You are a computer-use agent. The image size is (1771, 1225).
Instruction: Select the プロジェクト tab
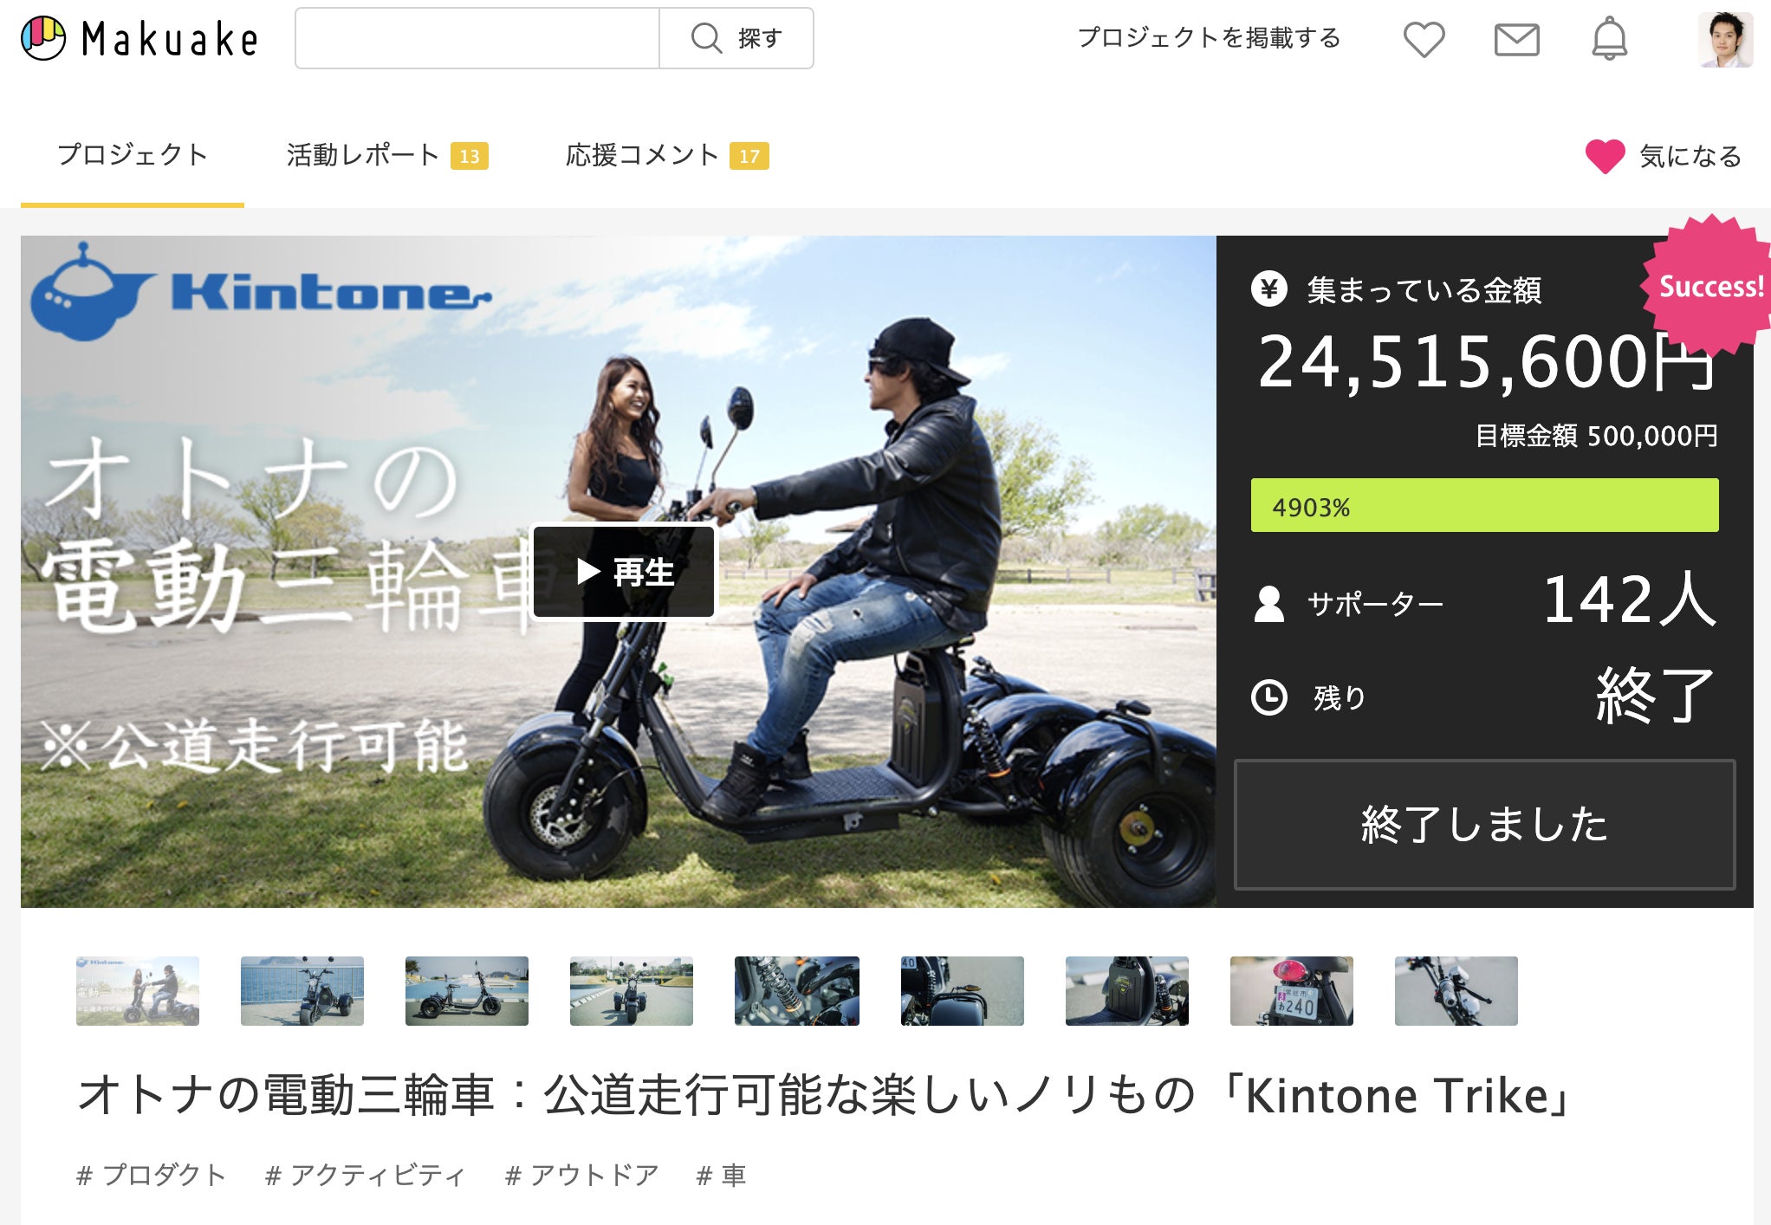point(133,156)
